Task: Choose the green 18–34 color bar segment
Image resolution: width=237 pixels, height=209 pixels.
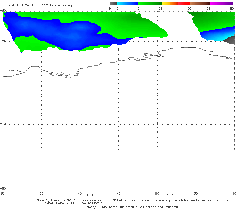Action: pyautogui.click(x=150, y=4)
